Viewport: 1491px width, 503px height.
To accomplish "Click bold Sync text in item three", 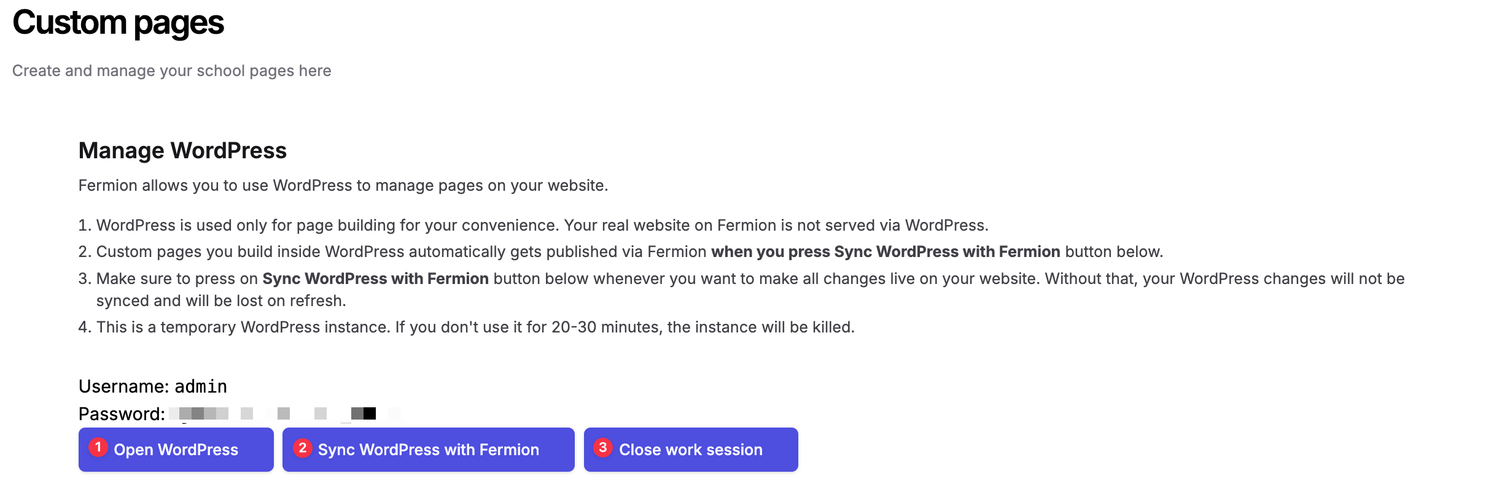I will [x=375, y=278].
